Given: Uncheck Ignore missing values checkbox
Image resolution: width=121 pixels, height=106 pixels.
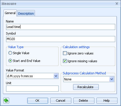Looking at the screenshot, I should click(65, 61).
